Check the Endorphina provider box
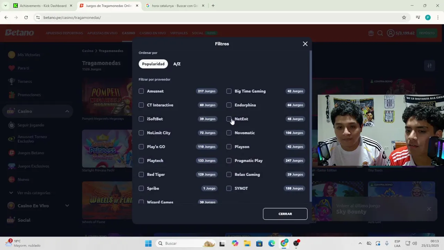The image size is (444, 250). point(229,105)
